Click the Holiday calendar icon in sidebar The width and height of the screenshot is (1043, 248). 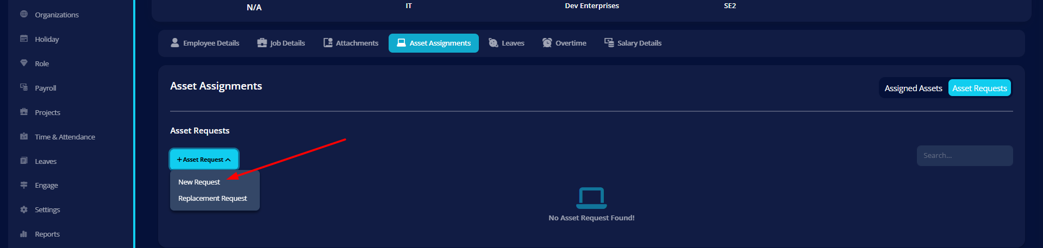tap(24, 39)
